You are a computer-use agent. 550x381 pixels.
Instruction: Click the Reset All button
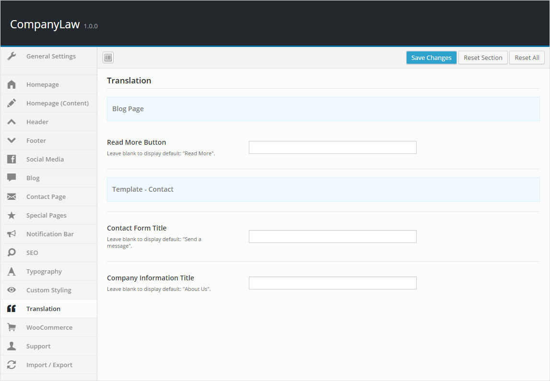527,58
